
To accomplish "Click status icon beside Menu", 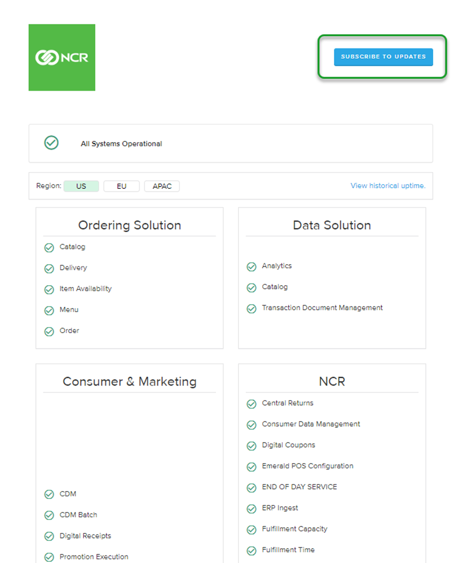I will (x=49, y=310).
